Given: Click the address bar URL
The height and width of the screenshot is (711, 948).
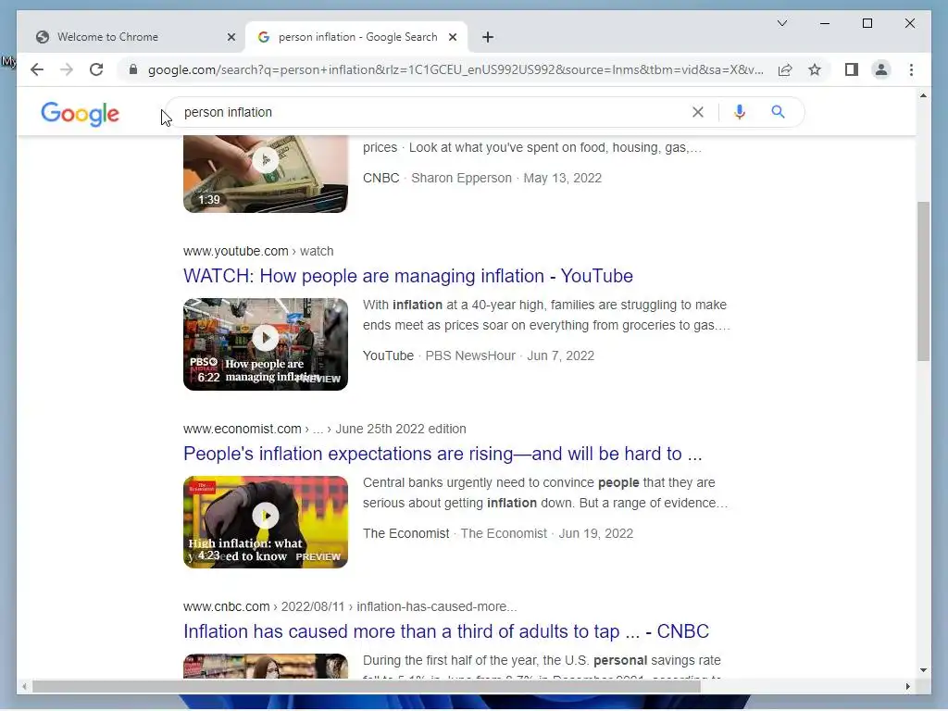Looking at the screenshot, I should coord(455,69).
